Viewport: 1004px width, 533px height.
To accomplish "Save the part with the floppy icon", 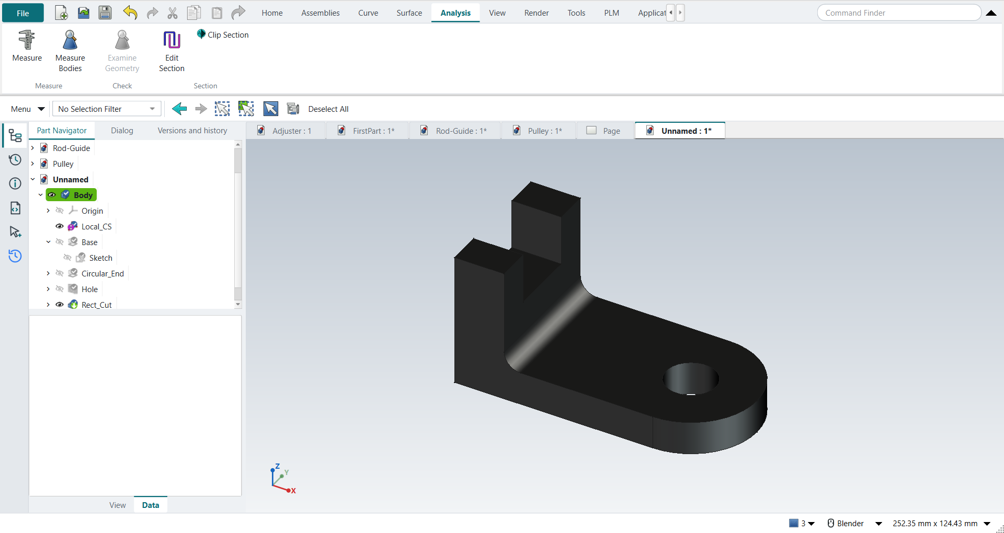I will [105, 13].
